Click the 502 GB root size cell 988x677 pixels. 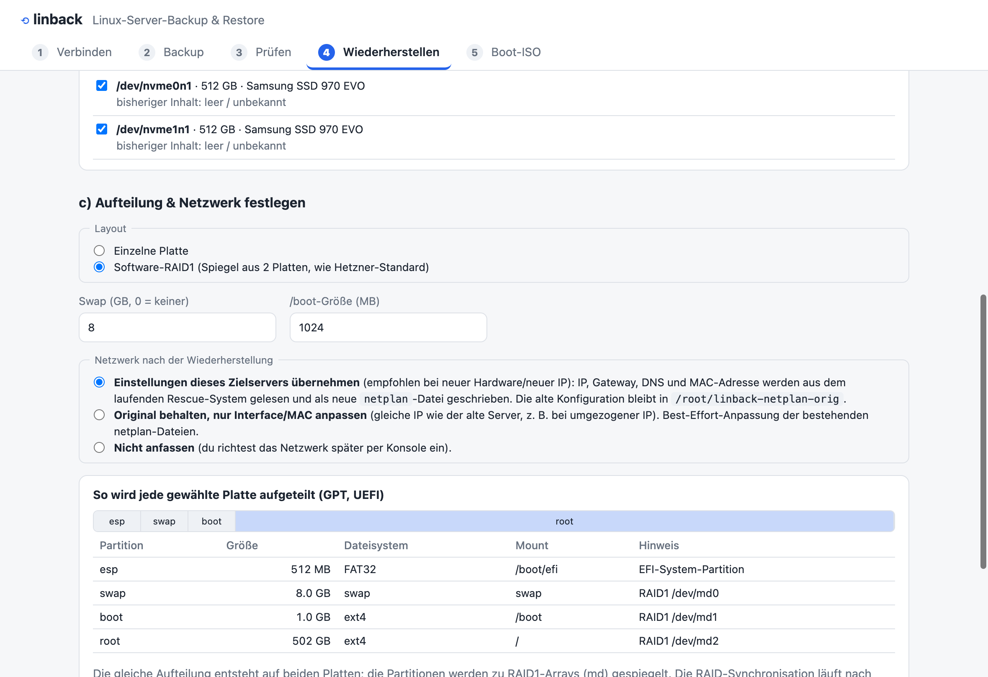click(311, 641)
